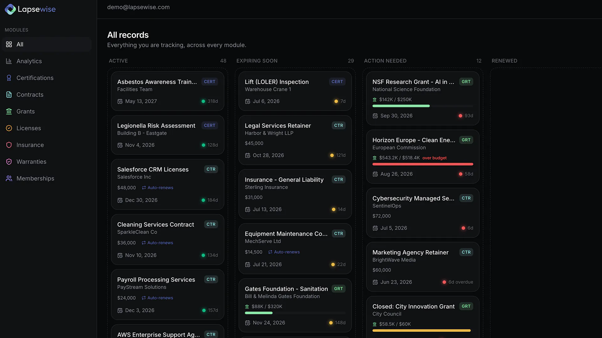Click budget bank icon on City Innovation Grant
Viewport: 602px width, 338px height.
pyautogui.click(x=375, y=324)
